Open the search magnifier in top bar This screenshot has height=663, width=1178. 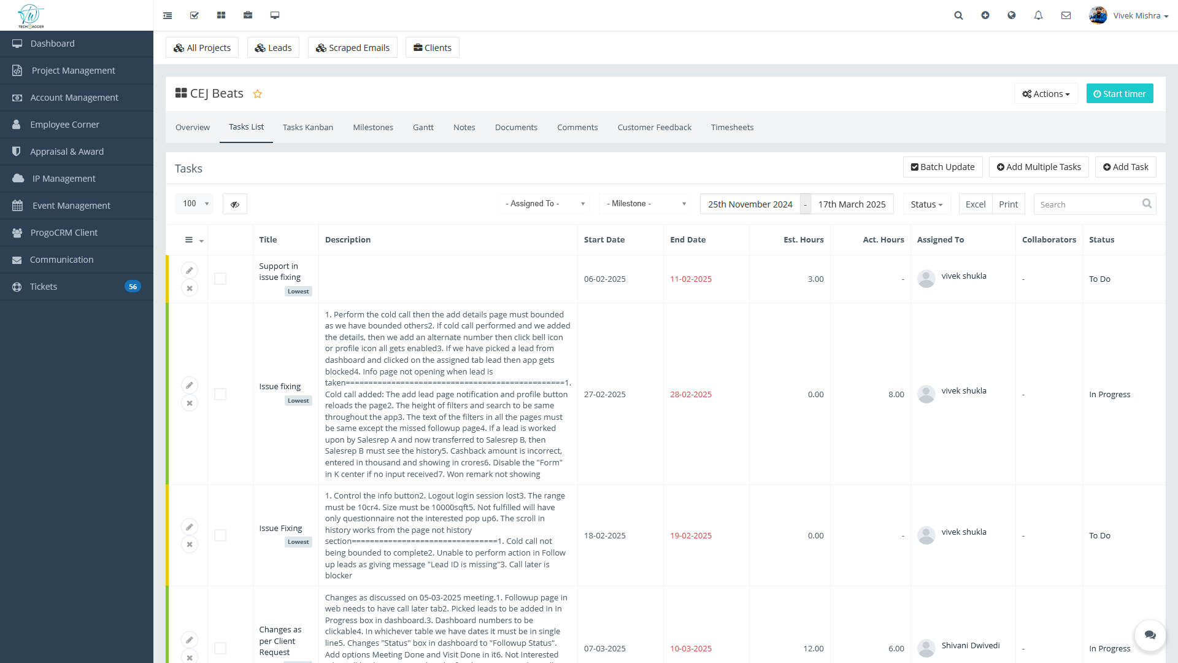[958, 15]
